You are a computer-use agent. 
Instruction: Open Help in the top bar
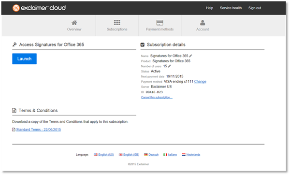point(210,8)
